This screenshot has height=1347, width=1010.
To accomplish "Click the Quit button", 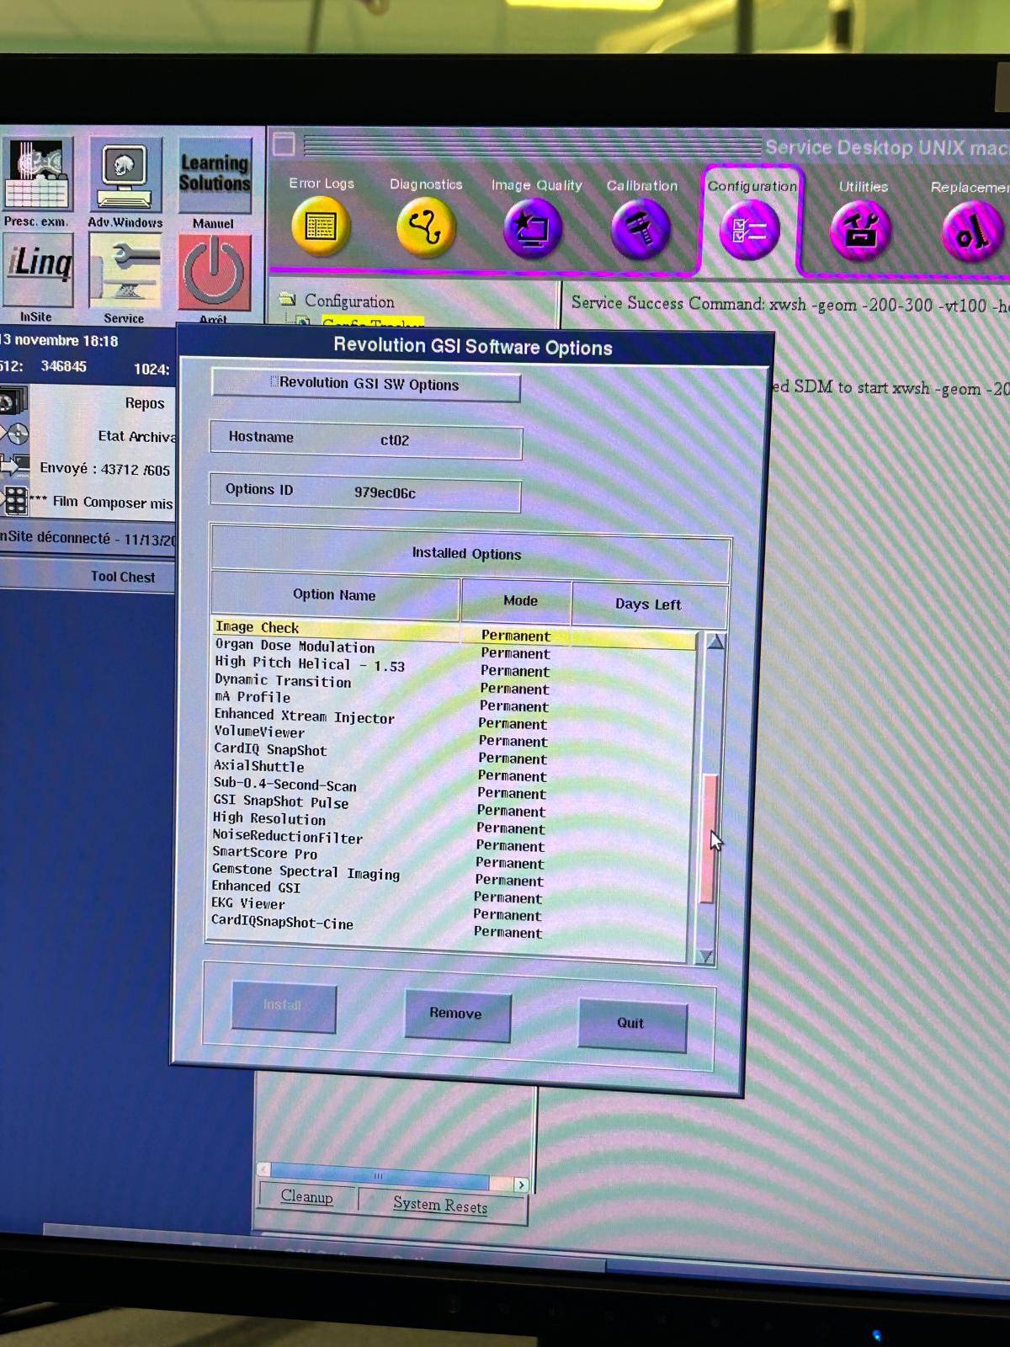I will point(630,1023).
